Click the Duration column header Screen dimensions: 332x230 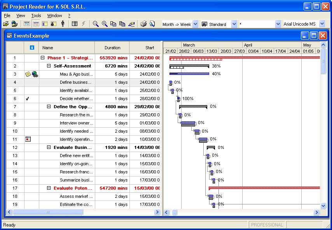tap(112, 48)
